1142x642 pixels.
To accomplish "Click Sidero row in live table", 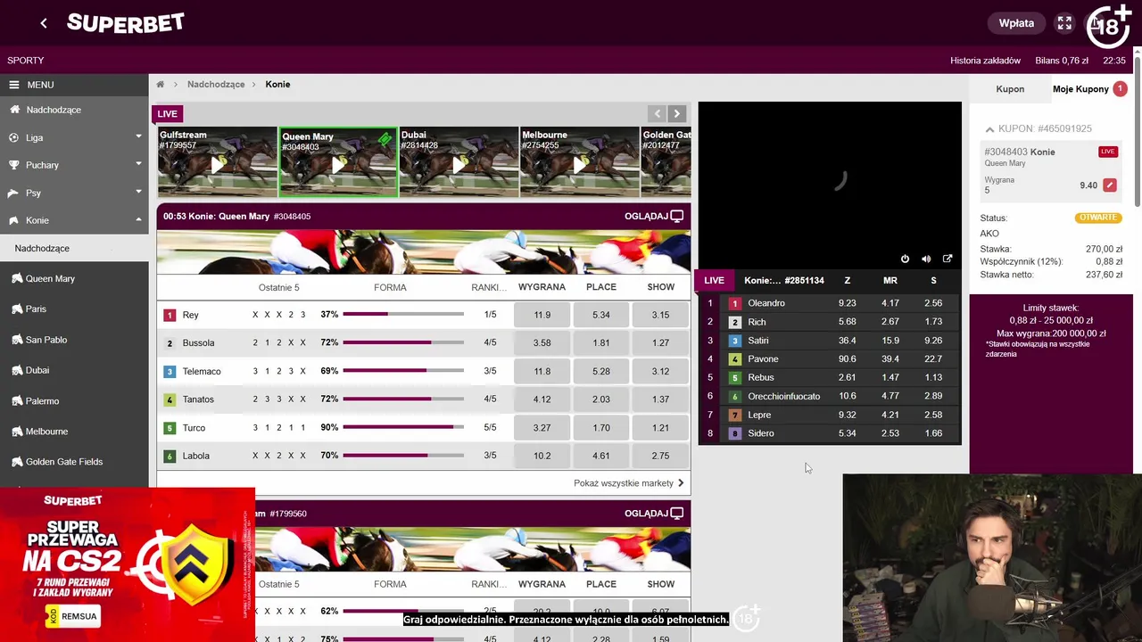I will coord(830,433).
